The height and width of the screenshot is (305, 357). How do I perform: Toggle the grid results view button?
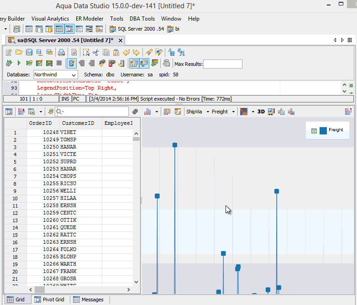point(134,63)
